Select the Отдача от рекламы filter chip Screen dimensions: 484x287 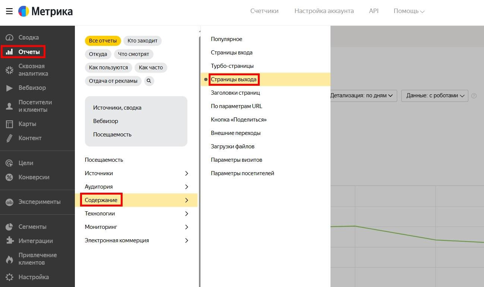pyautogui.click(x=113, y=81)
